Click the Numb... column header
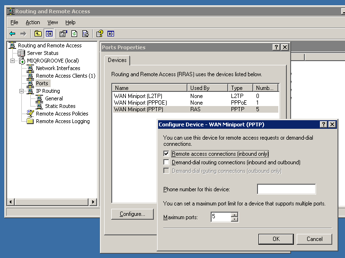Image resolution: width=345 pixels, height=258 pixels. pyautogui.click(x=265, y=88)
